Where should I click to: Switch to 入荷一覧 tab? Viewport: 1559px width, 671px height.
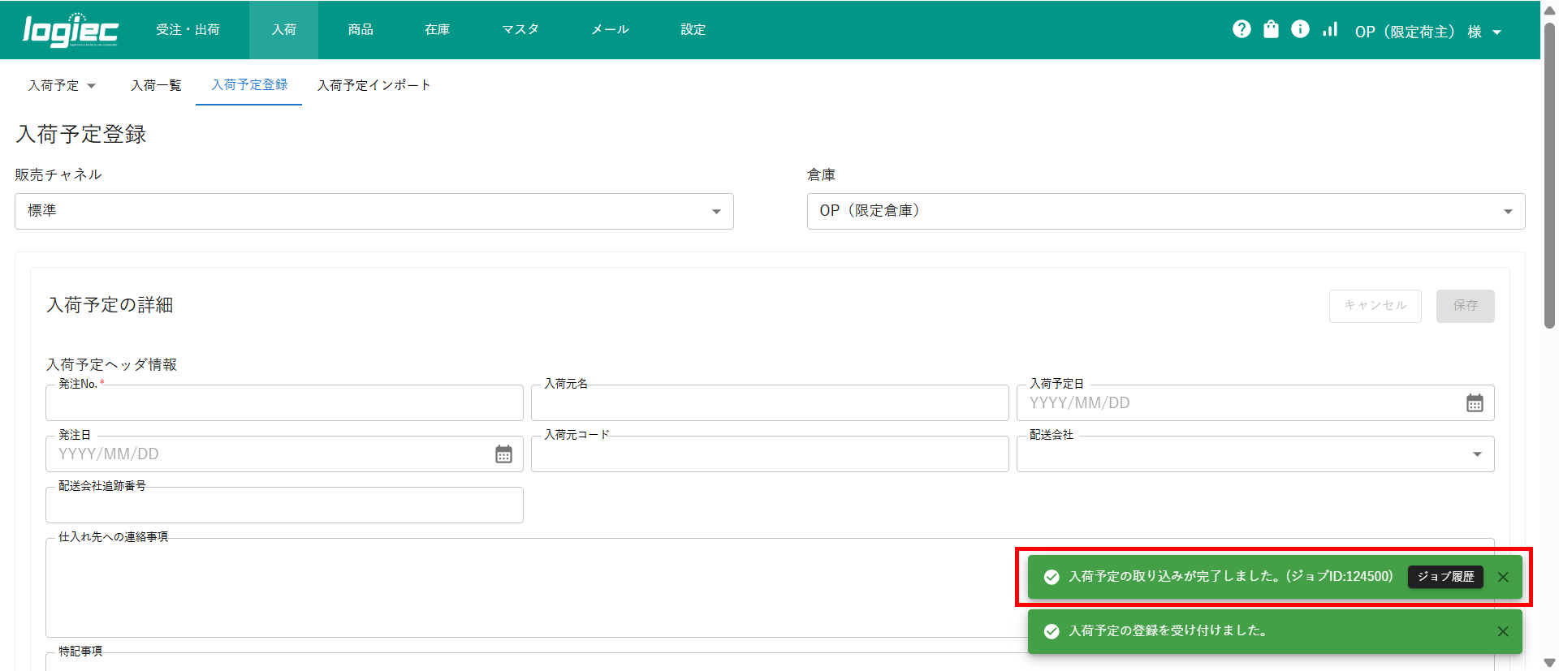[156, 85]
